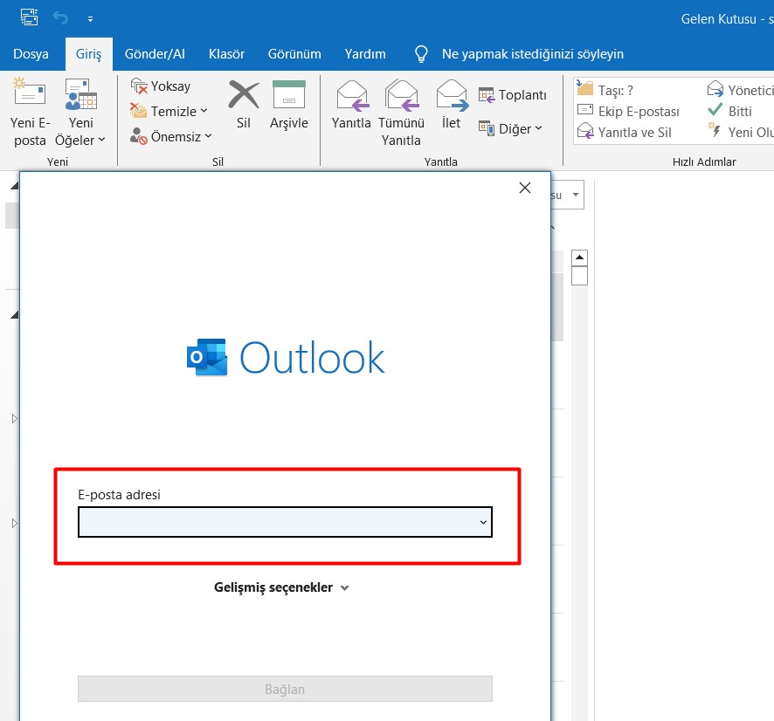Create a meeting with the Toplantı icon
The image size is (774, 721).
[x=511, y=93]
